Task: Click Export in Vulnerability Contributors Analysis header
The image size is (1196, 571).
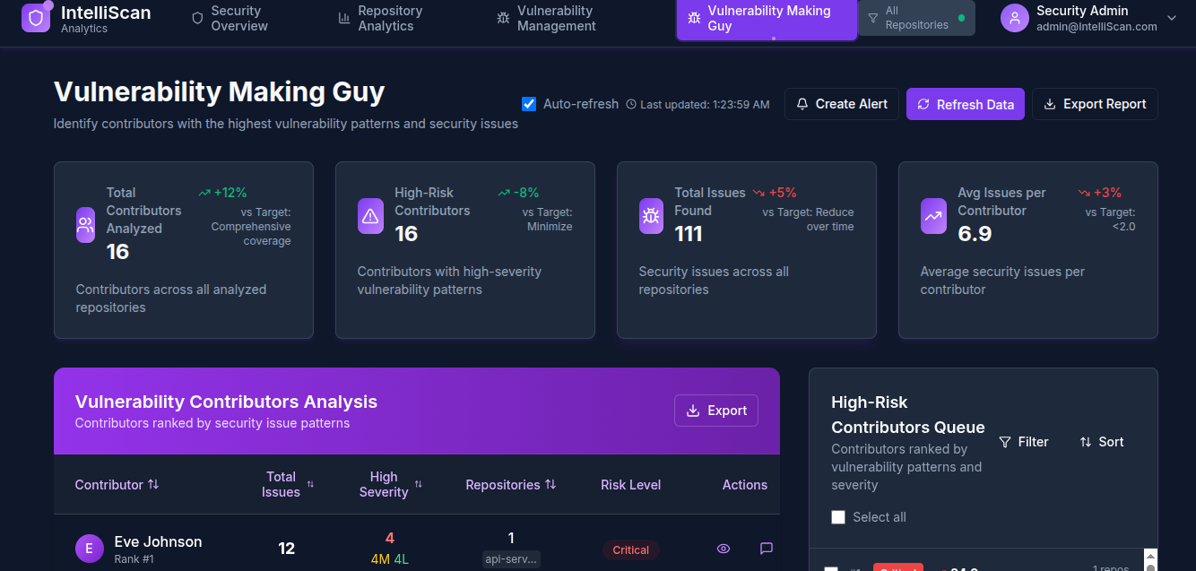Action: tap(716, 411)
